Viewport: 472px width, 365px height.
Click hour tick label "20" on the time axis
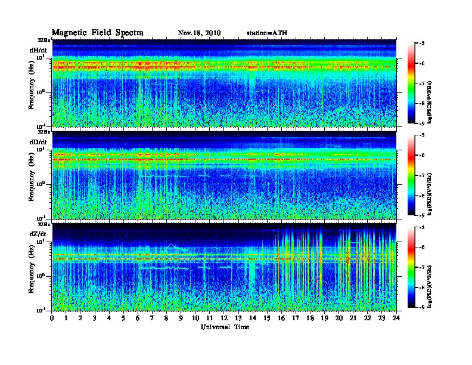point(339,318)
